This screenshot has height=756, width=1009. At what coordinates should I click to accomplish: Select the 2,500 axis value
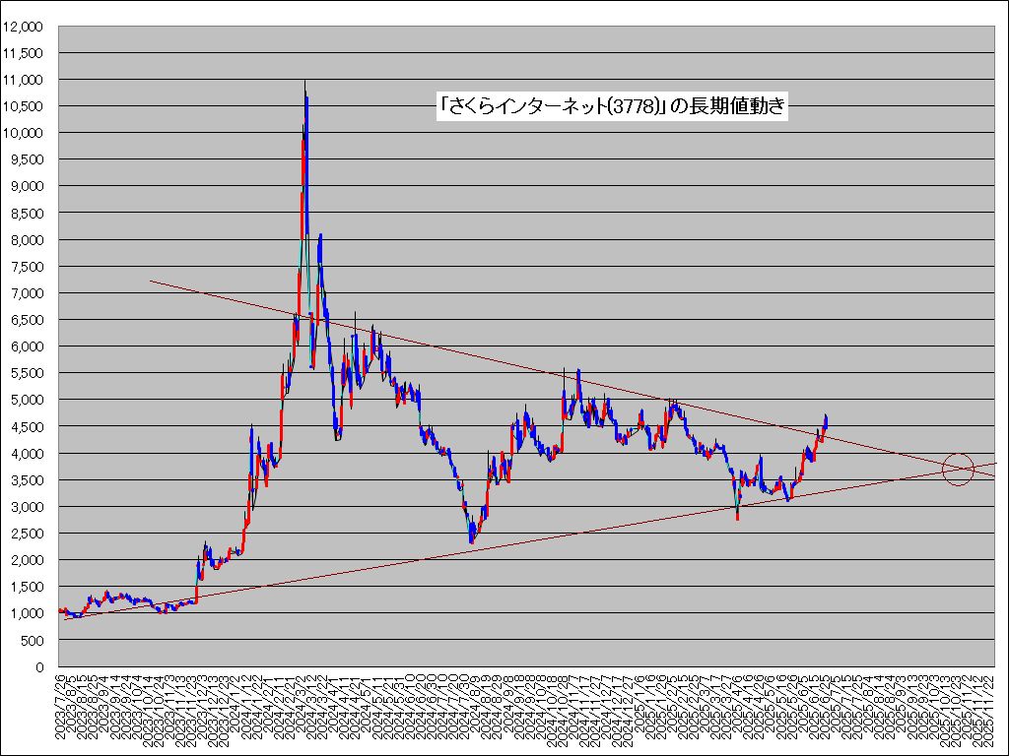pos(27,535)
